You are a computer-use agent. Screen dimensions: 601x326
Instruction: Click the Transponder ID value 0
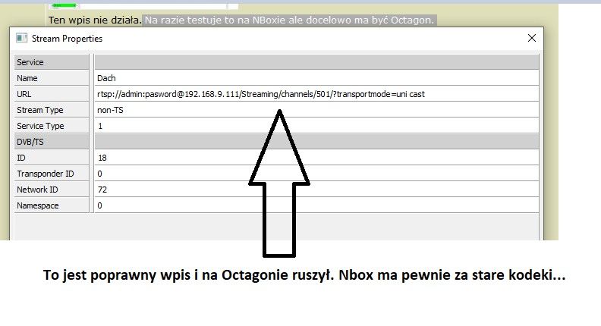(x=316, y=174)
